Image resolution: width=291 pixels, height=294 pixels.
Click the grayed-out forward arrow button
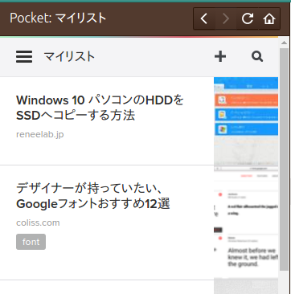click(x=226, y=18)
